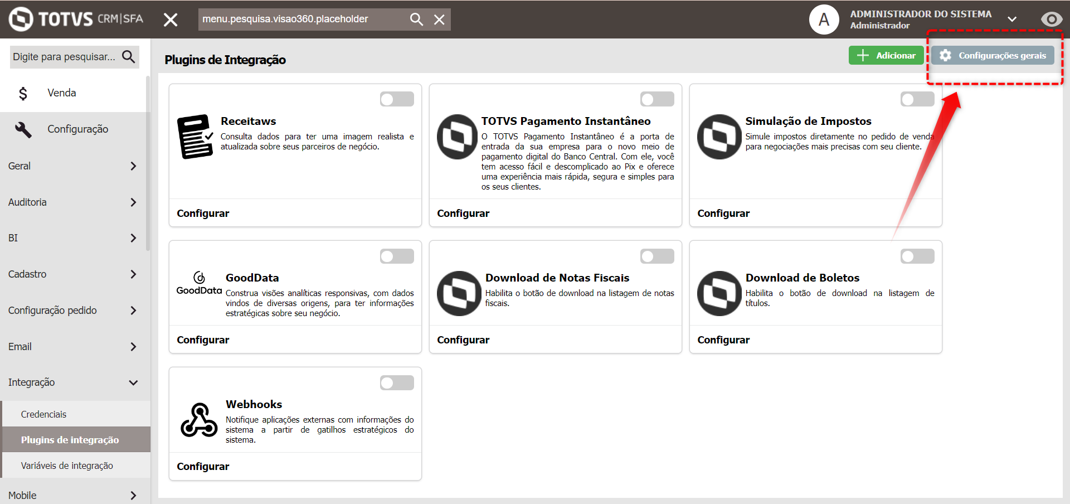Image resolution: width=1070 pixels, height=504 pixels.
Task: Click the sidebar vertical scrollbar
Action: (x=148, y=163)
